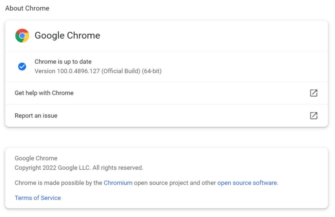Image resolution: width=335 pixels, height=217 pixels.
Task: Follow the open source software link
Action: [x=247, y=183]
